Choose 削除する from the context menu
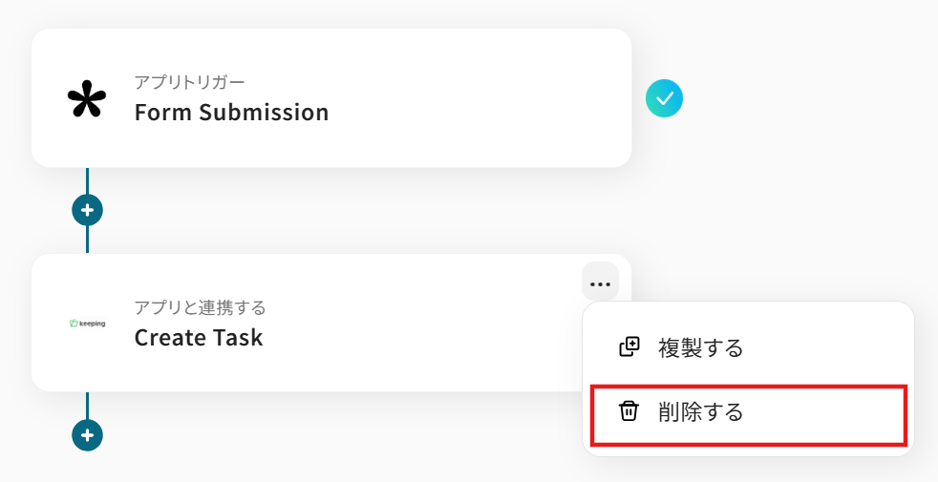This screenshot has height=482, width=938. [x=700, y=412]
